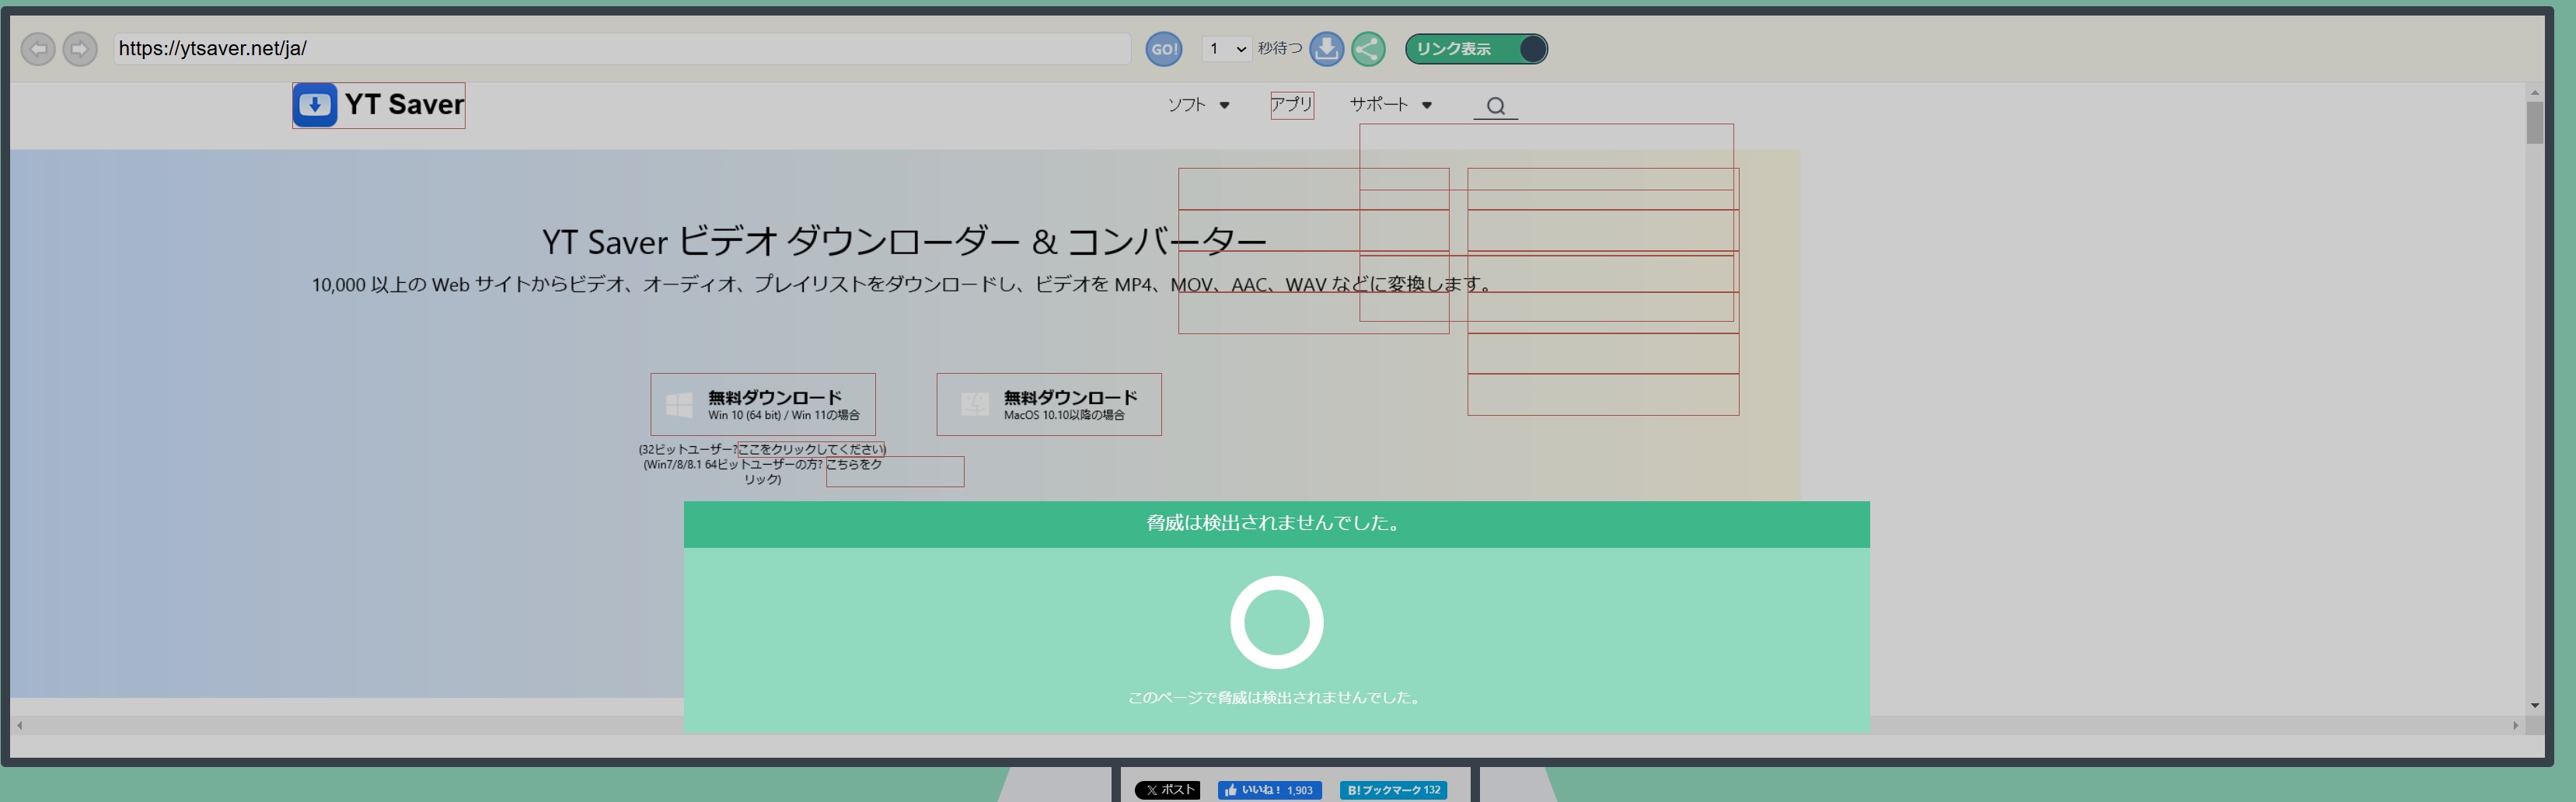Image resolution: width=2576 pixels, height=802 pixels.
Task: Click the horizontal scrollbar left arrow
Action: coord(20,725)
